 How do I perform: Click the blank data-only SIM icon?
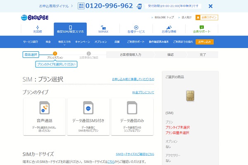pyautogui.click(x=132, y=108)
